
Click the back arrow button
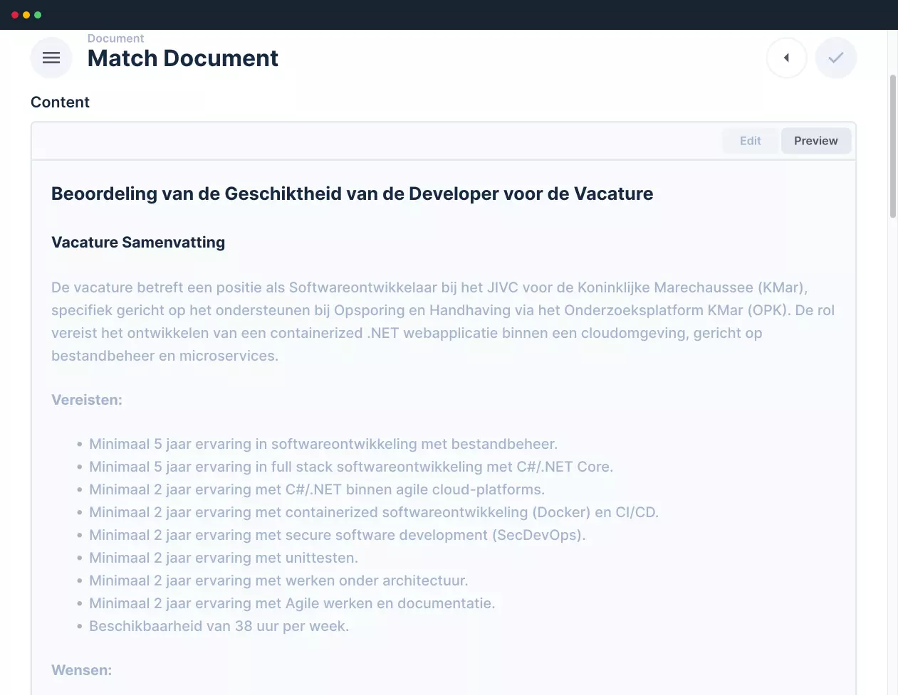[x=786, y=58]
